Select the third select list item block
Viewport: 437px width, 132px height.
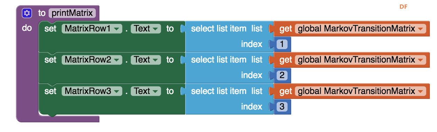pyautogui.click(x=218, y=91)
